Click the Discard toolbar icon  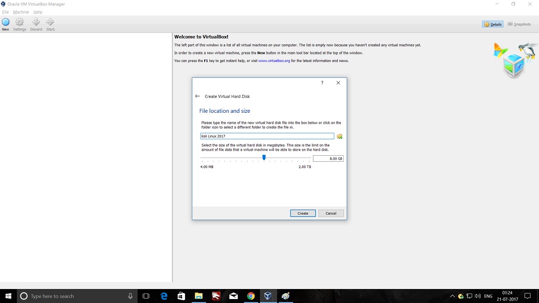(x=36, y=24)
